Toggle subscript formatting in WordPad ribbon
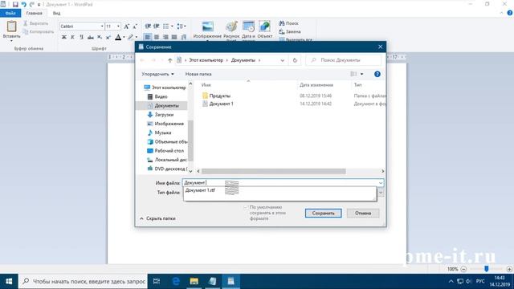Screen dimensions: 514x289 [100, 38]
